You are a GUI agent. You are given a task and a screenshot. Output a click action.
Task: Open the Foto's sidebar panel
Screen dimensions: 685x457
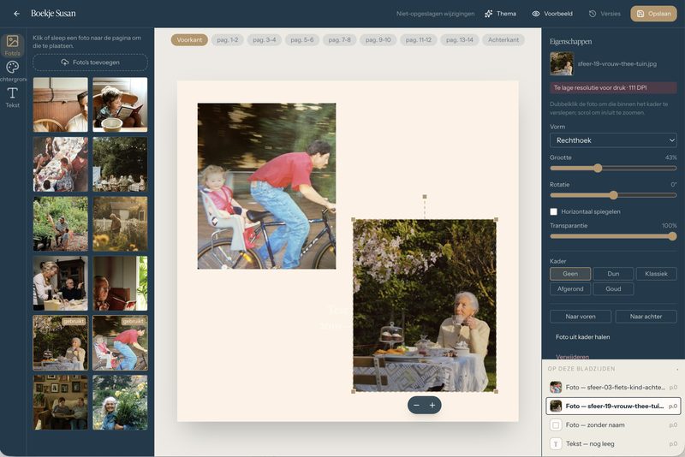point(12,45)
